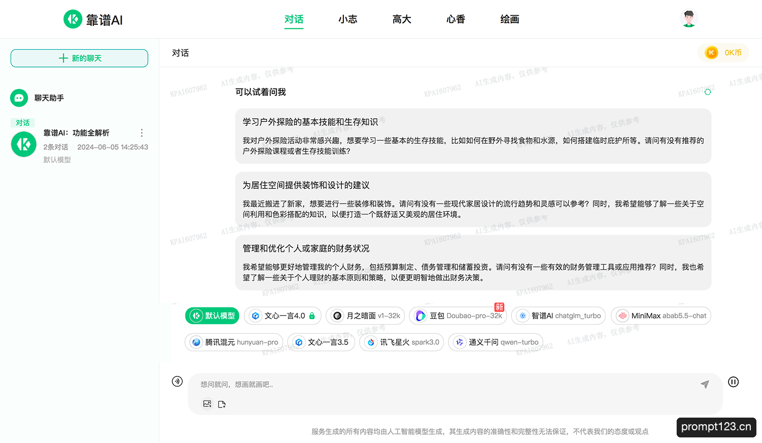Open the user avatar menu

point(688,19)
